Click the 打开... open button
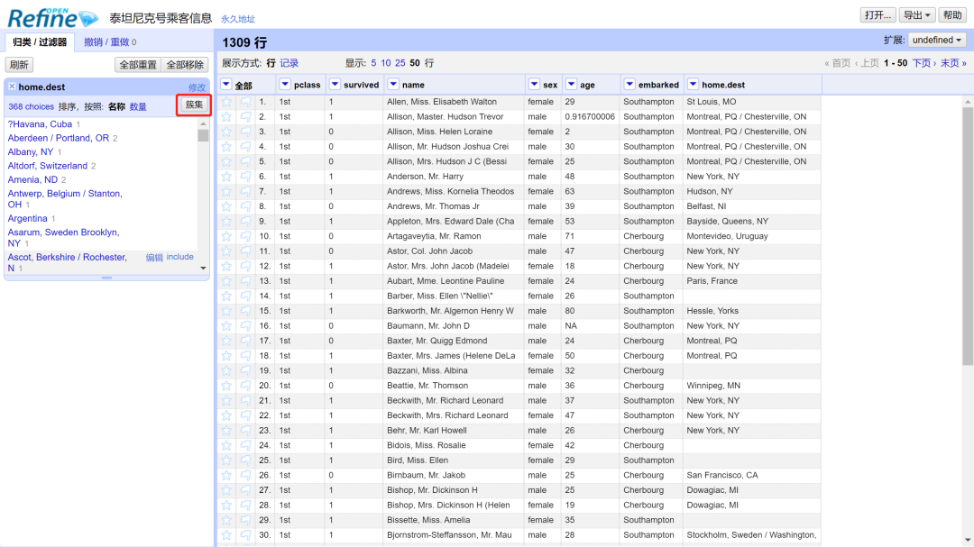The image size is (974, 547). 878,15
